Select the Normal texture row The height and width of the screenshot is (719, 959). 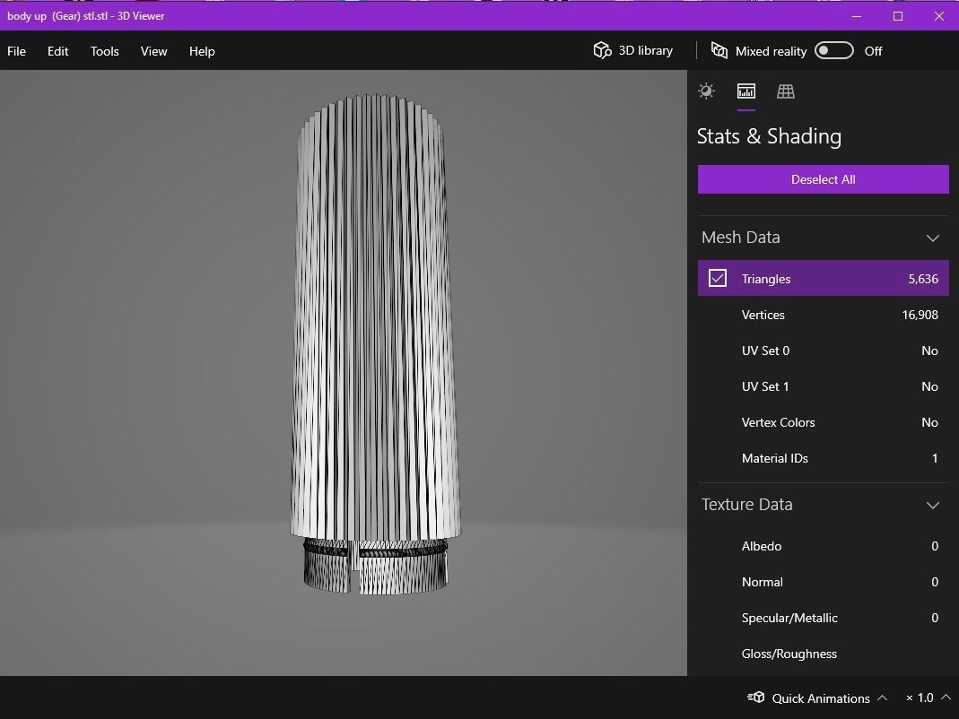pyautogui.click(x=824, y=582)
